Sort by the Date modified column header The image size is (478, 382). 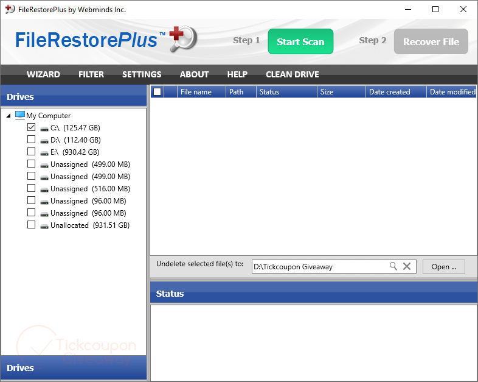pos(451,92)
